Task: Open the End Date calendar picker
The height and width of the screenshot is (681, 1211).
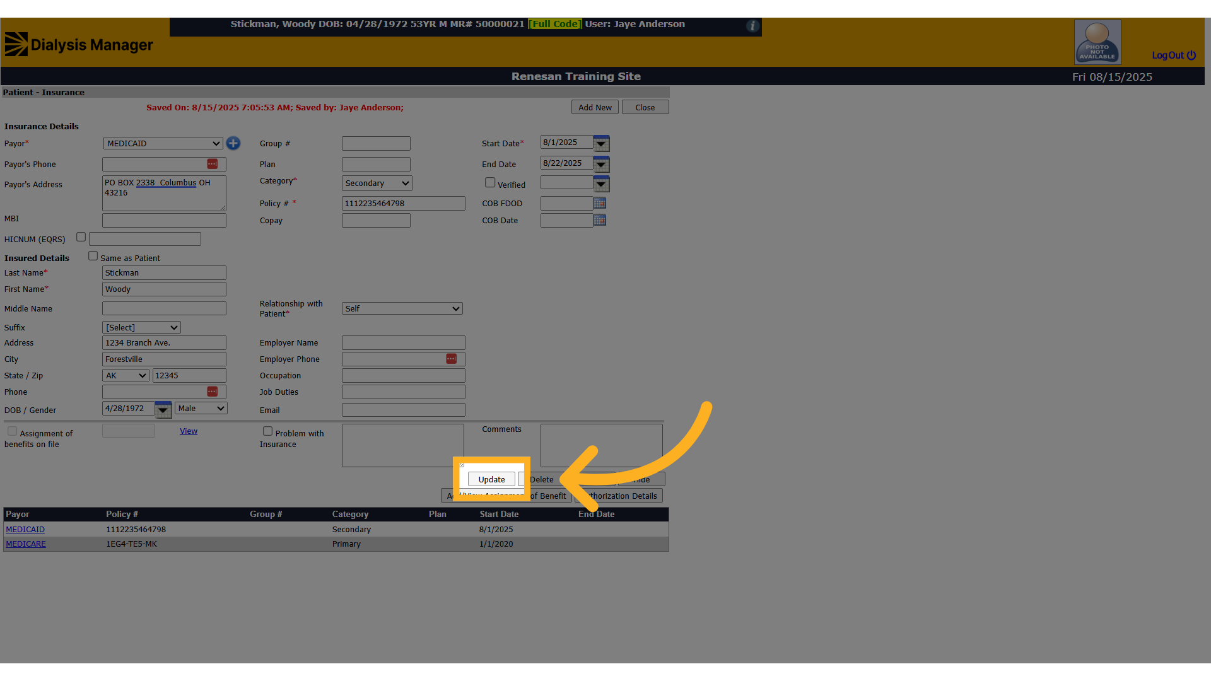Action: [601, 164]
